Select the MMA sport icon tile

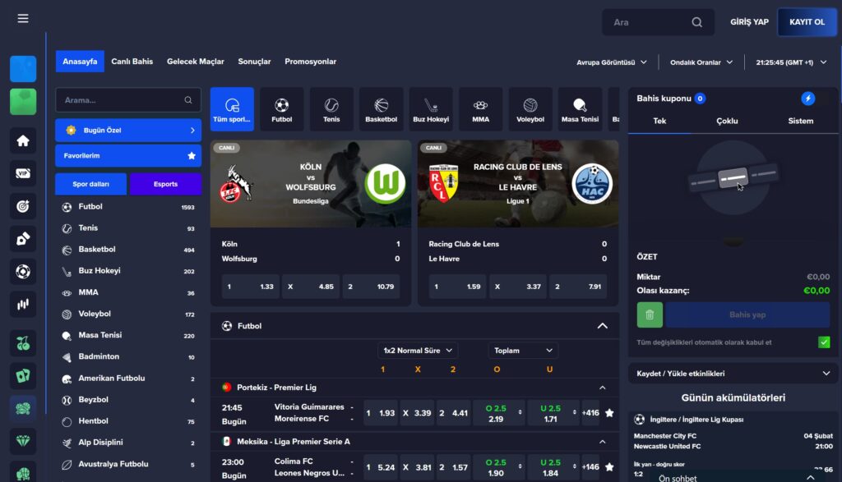pos(480,109)
